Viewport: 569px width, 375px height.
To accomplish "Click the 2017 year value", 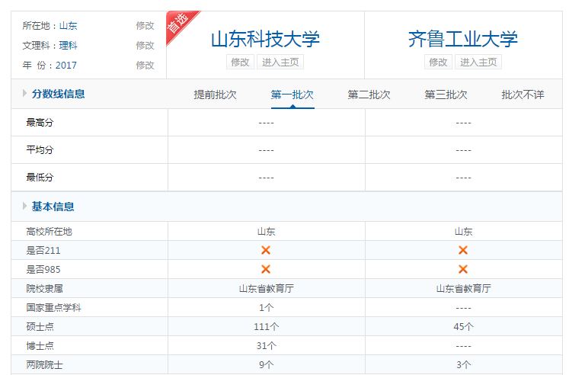I will [66, 66].
